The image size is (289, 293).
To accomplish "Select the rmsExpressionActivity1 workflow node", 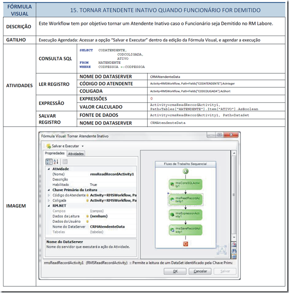I will (x=185, y=215).
